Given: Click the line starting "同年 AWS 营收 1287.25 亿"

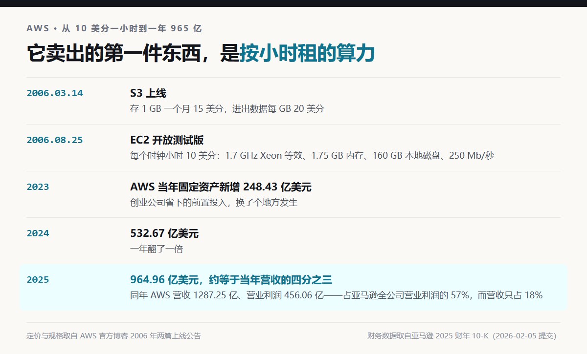Looking at the screenshot, I should pos(337,295).
